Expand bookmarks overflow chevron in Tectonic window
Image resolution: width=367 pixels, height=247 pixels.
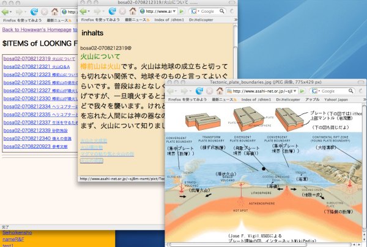point(365,99)
